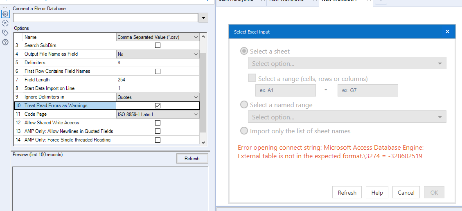Open the Configuration gear icon in sidebar
462x211 pixels.
[5, 14]
